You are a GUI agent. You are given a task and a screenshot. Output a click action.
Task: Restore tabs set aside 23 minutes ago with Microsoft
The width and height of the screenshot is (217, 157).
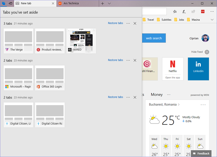(116, 60)
